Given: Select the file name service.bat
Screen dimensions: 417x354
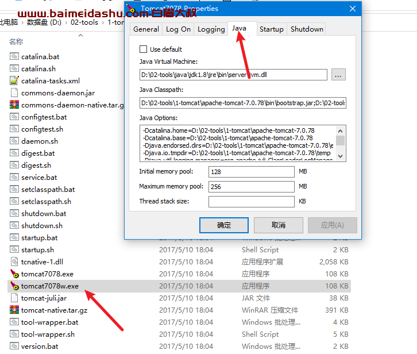Looking at the screenshot, I should click(39, 177).
